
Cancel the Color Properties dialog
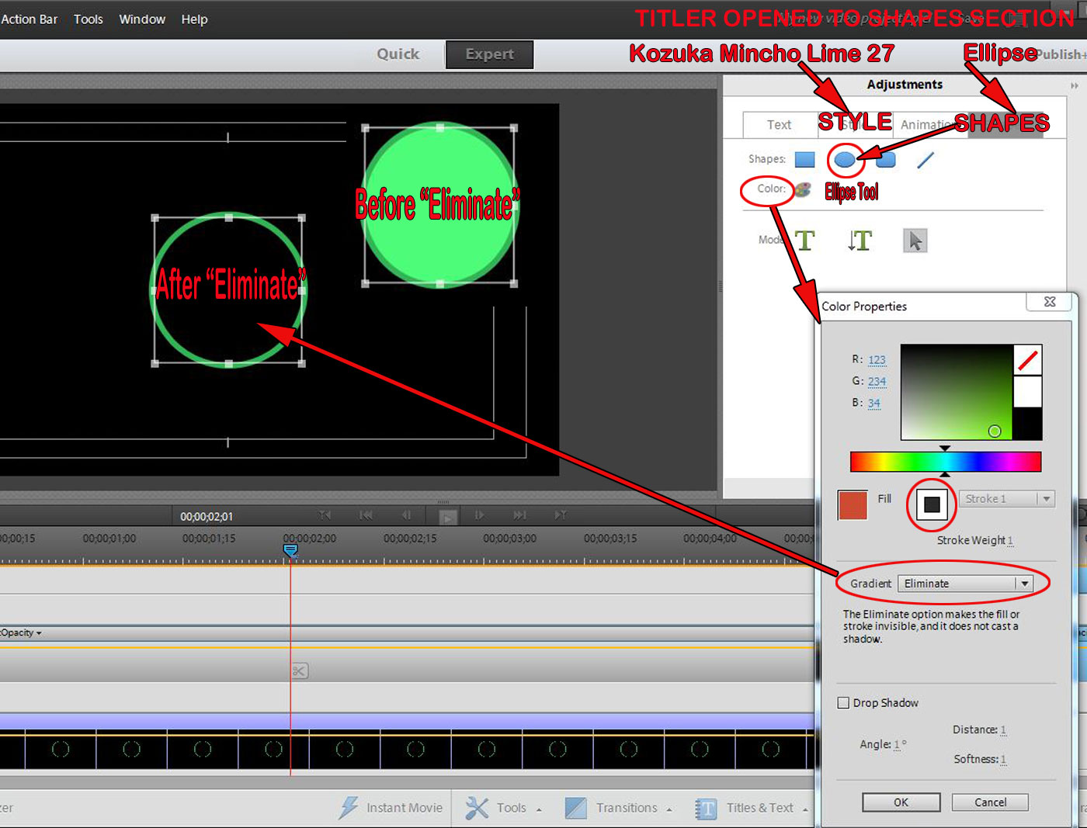[x=990, y=802]
